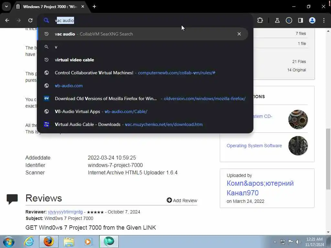This screenshot has width=331, height=248.
Task: Click the gears collection thumbnail image
Action: click(298, 119)
